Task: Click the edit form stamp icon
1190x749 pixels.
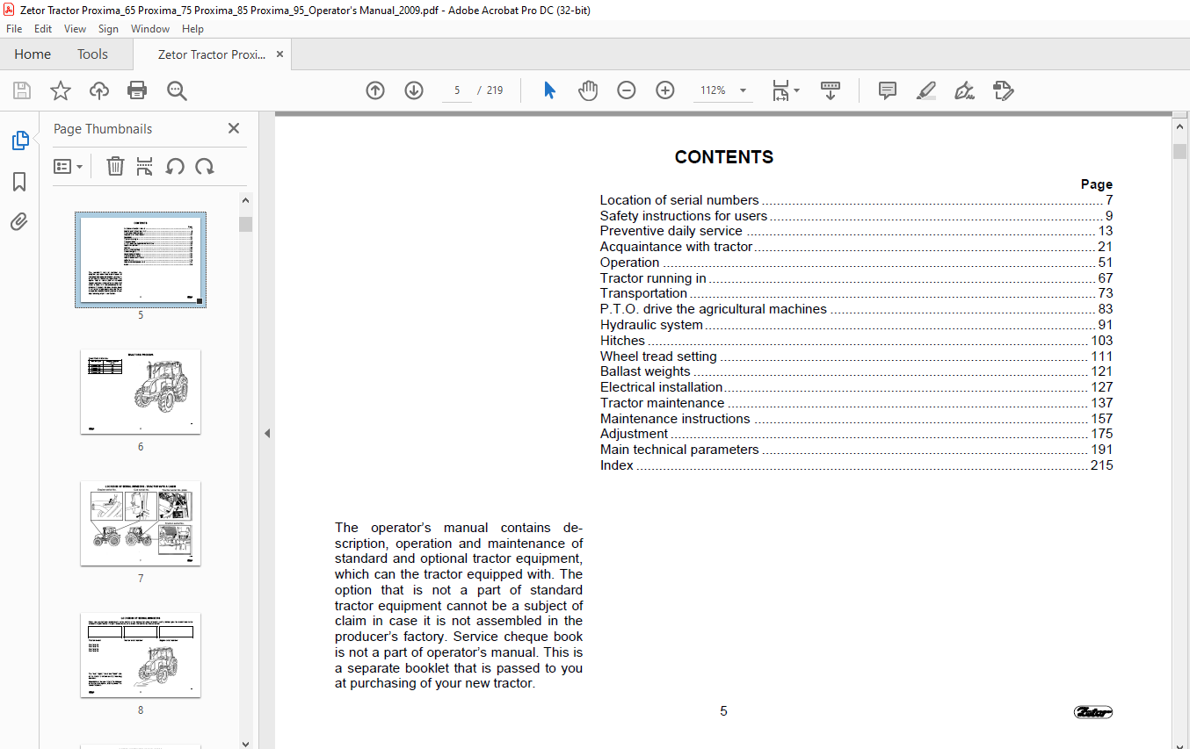Action: point(1003,90)
